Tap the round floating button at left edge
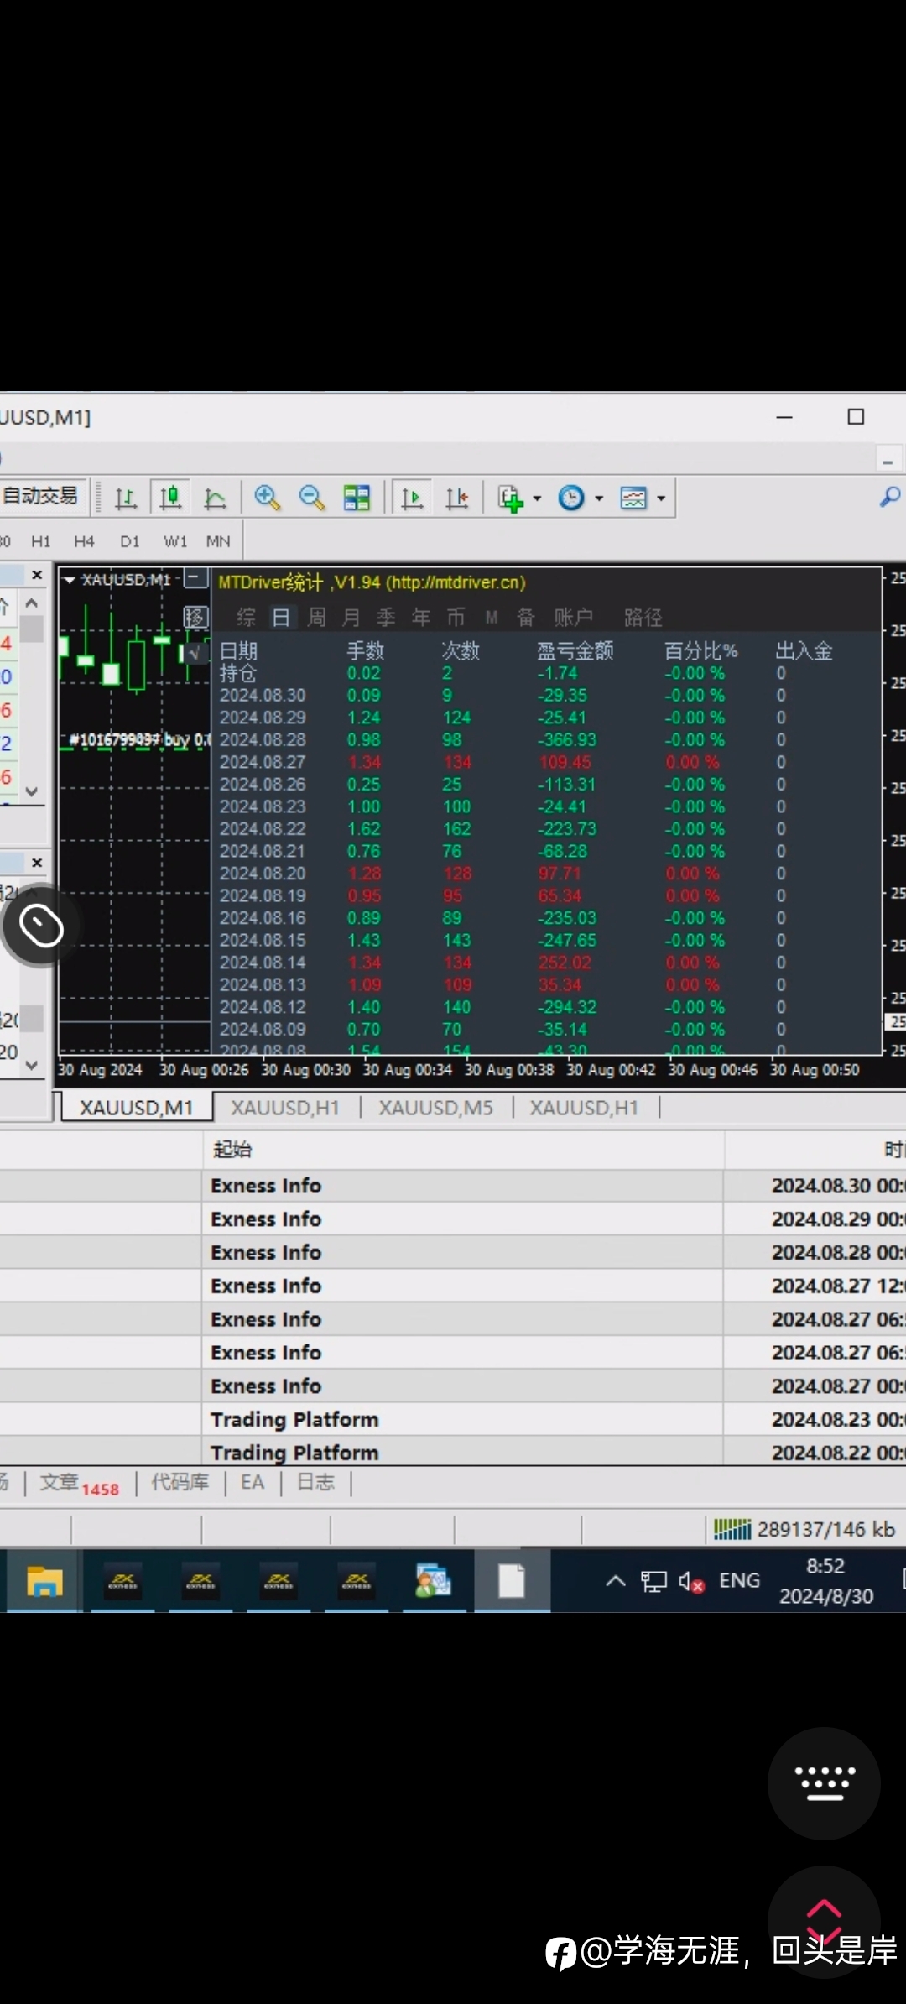Screen dimensions: 906x2004 (x=41, y=926)
